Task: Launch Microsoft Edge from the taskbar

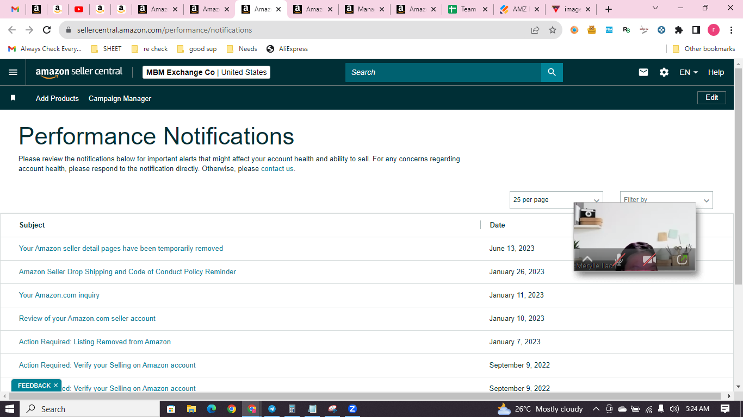Action: click(x=211, y=409)
